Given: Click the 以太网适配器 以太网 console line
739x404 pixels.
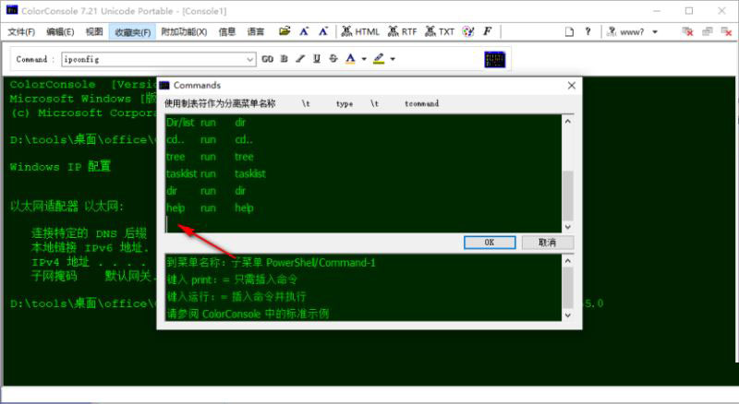Looking at the screenshot, I should (67, 207).
